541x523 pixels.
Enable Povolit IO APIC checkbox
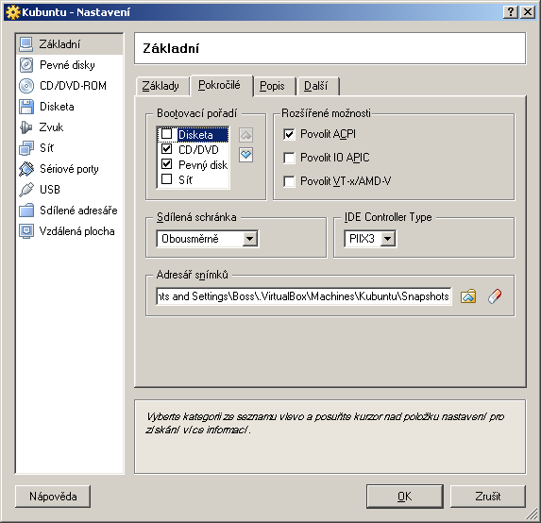pyautogui.click(x=289, y=158)
